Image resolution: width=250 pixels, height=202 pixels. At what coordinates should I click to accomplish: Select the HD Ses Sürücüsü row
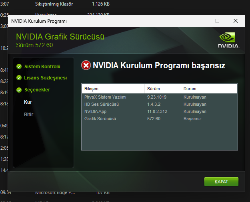pyautogui.click(x=160, y=104)
